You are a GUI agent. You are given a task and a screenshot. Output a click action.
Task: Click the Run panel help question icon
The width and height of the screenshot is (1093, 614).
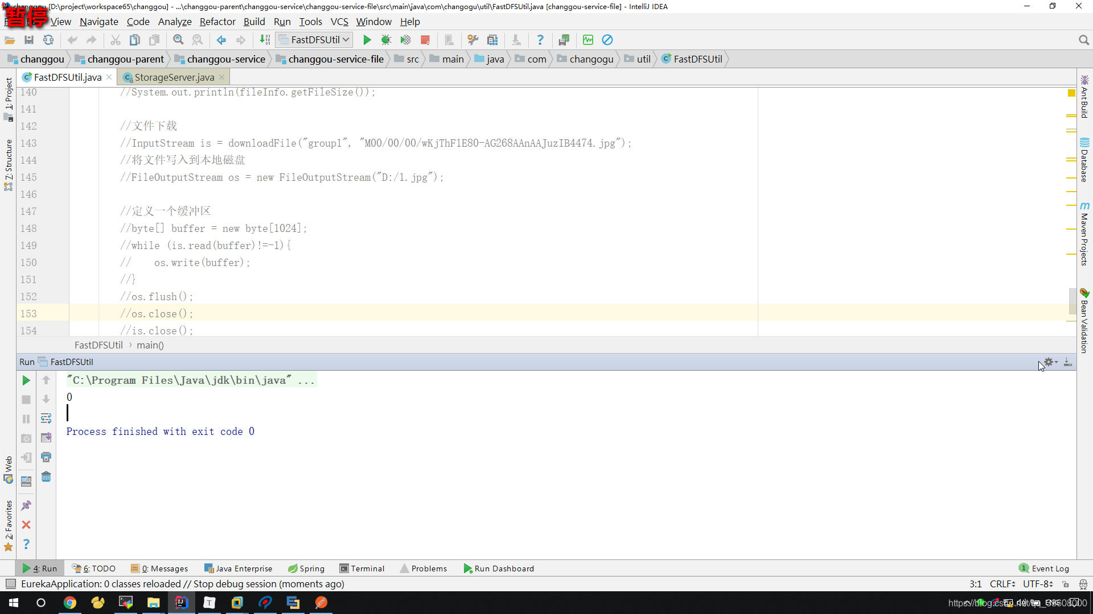pyautogui.click(x=26, y=544)
